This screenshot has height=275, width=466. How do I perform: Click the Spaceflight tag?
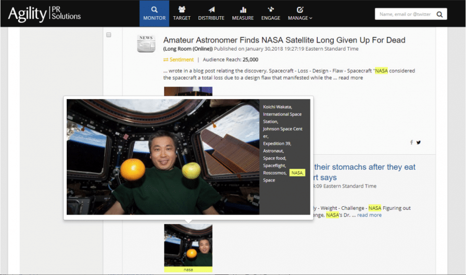274,166
